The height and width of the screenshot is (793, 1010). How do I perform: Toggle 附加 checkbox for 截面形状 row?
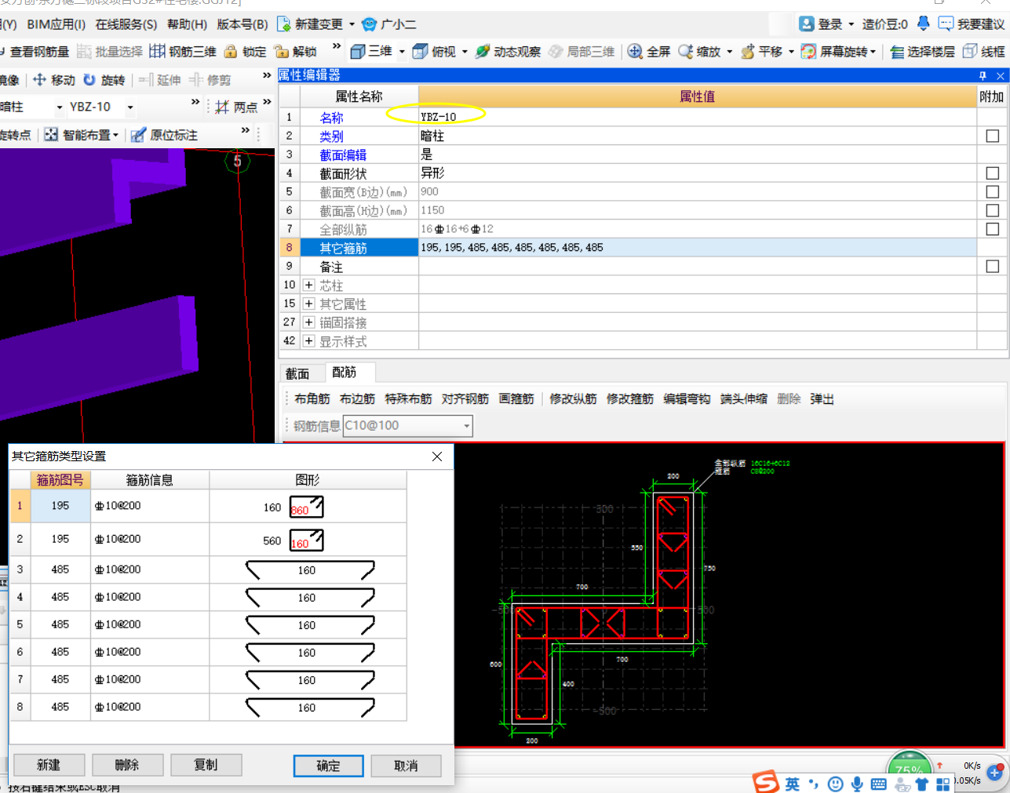coord(993,173)
